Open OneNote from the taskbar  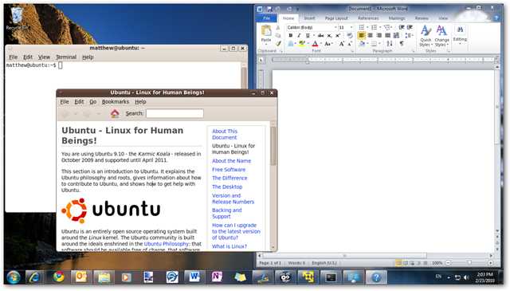[217, 277]
